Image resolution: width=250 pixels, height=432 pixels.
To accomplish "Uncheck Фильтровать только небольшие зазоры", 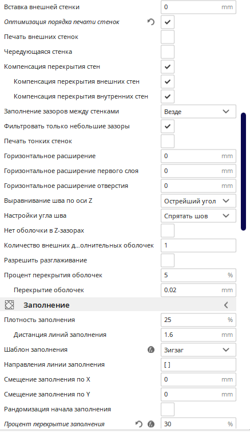I will 168,126.
